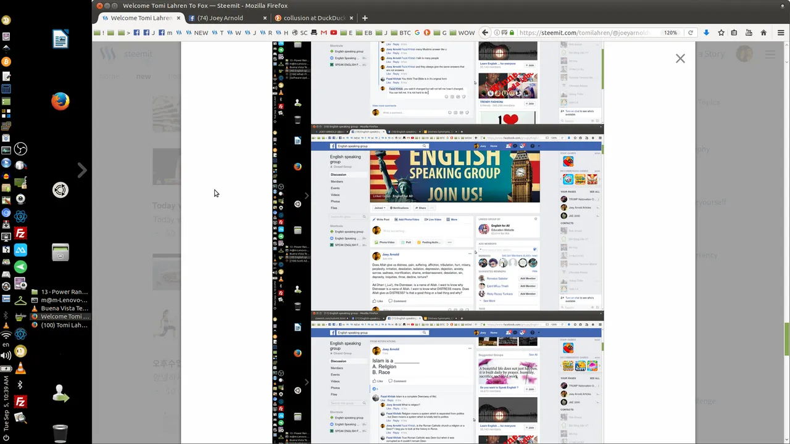Open the Google bookmark icon

[417, 33]
